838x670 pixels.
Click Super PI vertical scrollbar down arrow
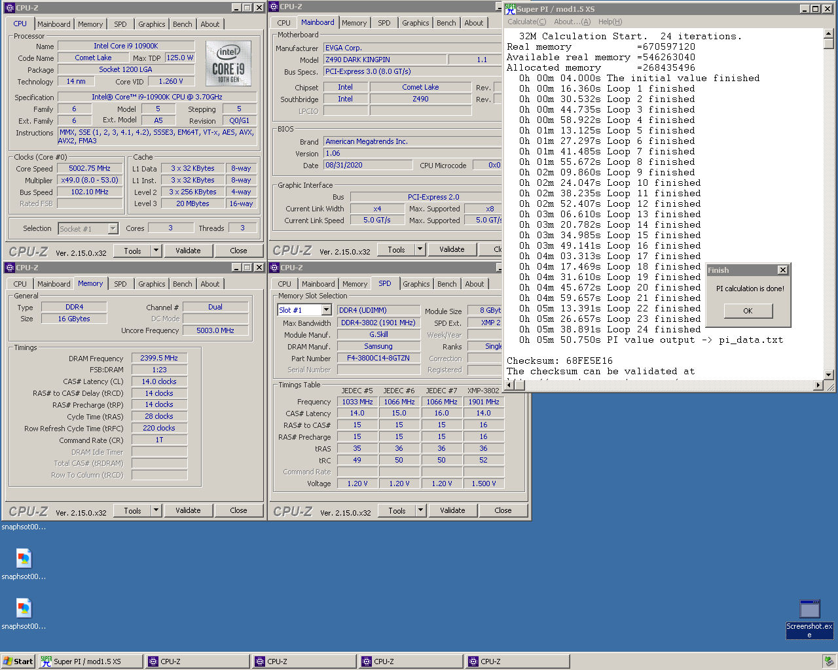point(829,375)
